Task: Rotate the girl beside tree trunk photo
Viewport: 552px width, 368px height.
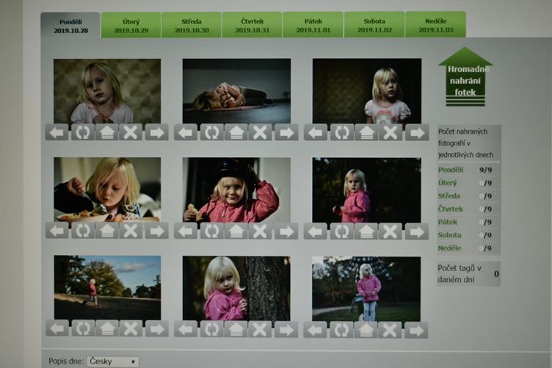Action: tap(211, 330)
